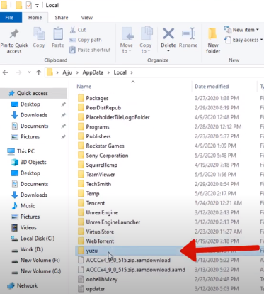
Task: Open pinned Pictures under Quick access
Action: click(x=30, y=137)
